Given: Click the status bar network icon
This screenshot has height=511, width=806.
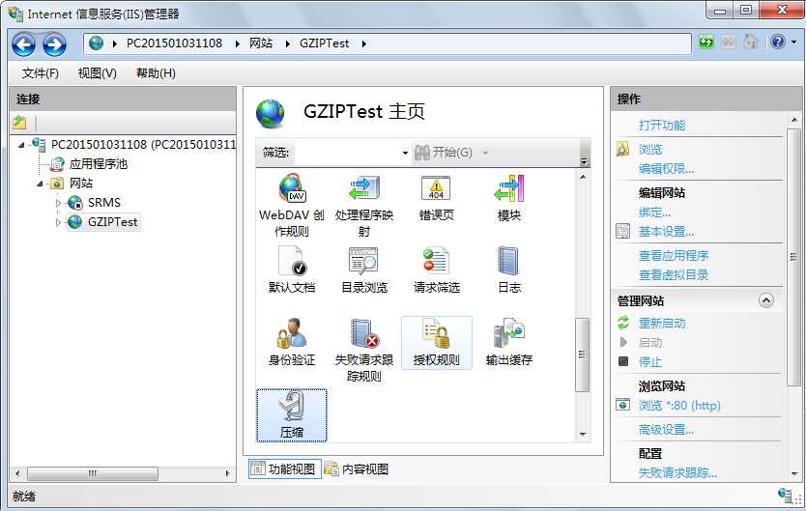Looking at the screenshot, I should coord(785,496).
